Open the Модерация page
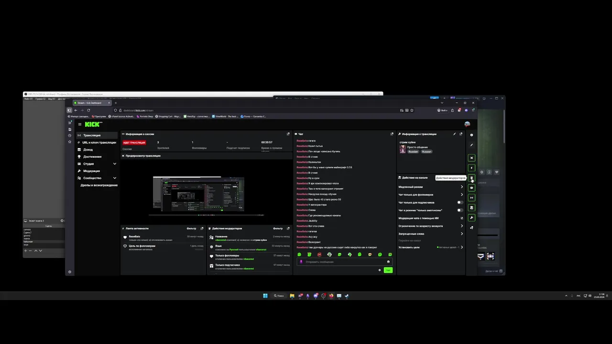Image resolution: width=612 pixels, height=344 pixels. pos(97,171)
